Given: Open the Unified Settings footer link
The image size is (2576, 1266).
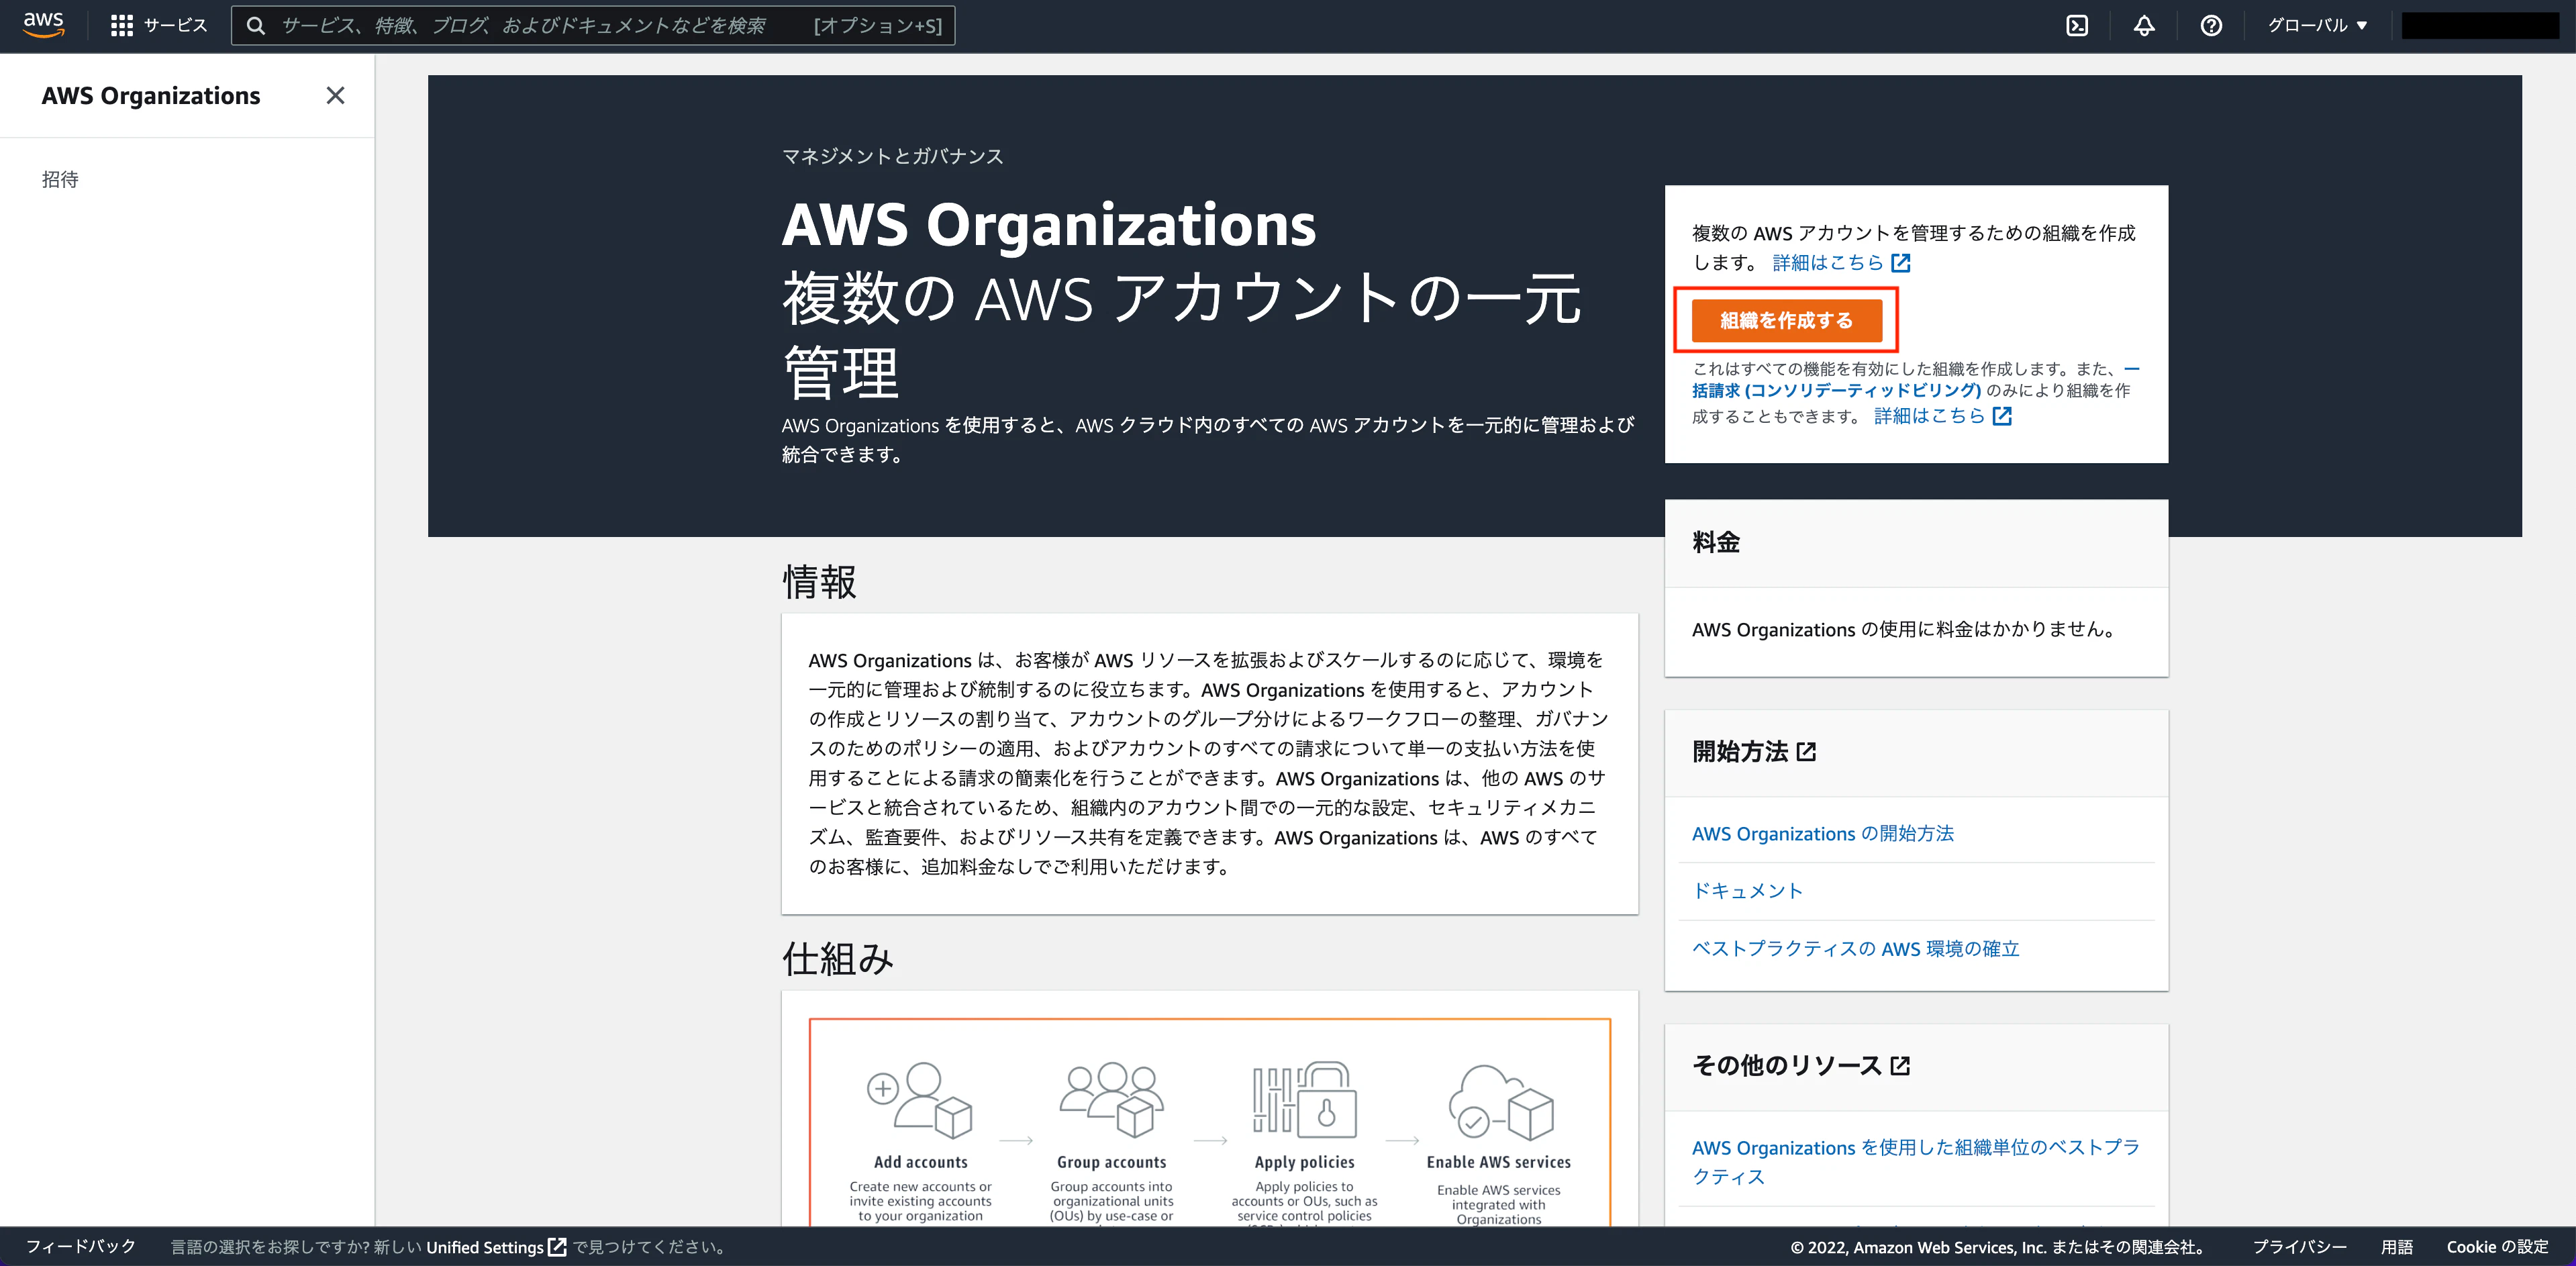Looking at the screenshot, I should pos(496,1247).
